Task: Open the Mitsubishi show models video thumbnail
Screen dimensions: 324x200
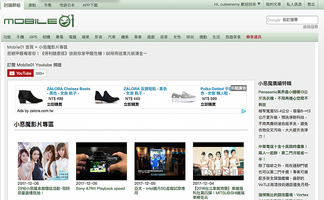Action: [x=218, y=161]
